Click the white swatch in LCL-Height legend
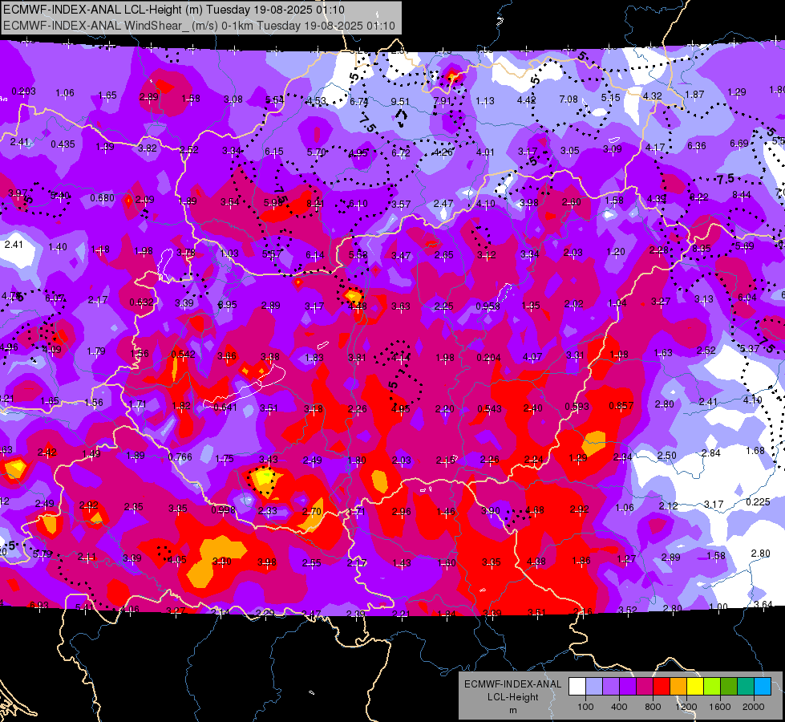Viewport: 785px width, 722px height. [x=577, y=686]
